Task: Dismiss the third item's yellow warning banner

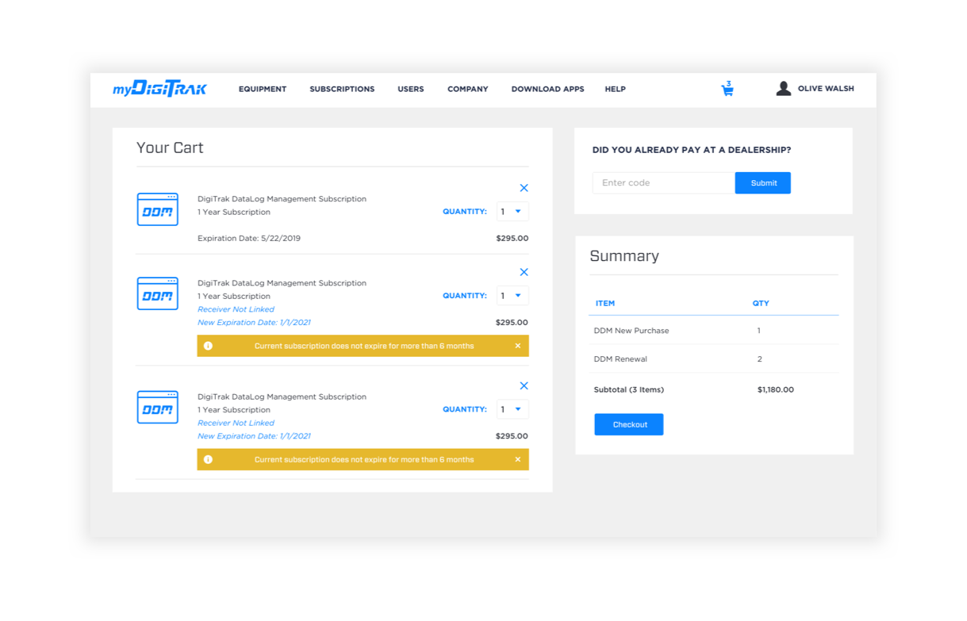Action: click(x=518, y=459)
